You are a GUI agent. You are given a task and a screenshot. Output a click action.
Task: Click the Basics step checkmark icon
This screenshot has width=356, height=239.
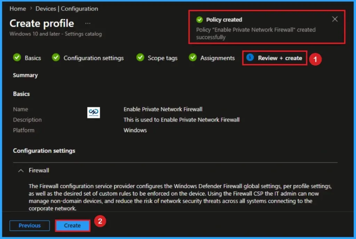click(x=17, y=58)
